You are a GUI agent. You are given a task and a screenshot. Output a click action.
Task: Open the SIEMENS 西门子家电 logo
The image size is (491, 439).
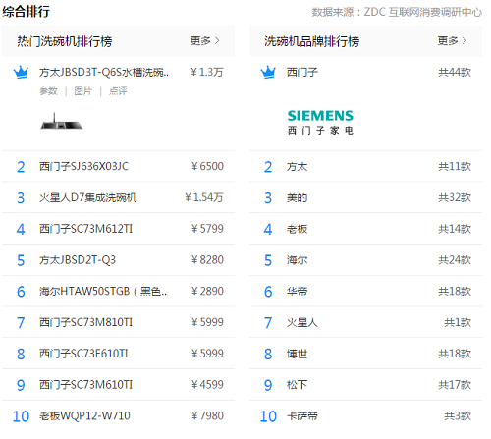pos(320,123)
